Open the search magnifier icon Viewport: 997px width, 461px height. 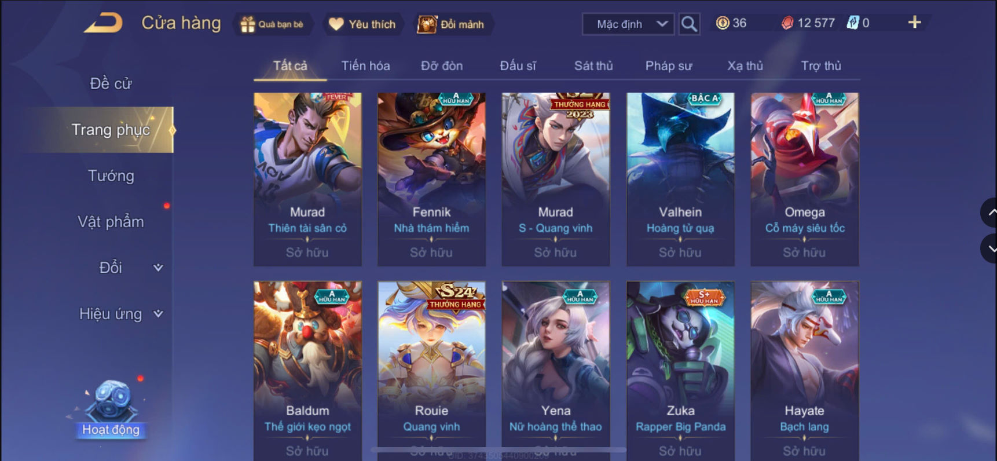click(689, 24)
